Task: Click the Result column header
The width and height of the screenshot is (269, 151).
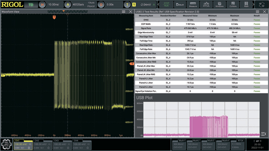Action: (x=257, y=16)
